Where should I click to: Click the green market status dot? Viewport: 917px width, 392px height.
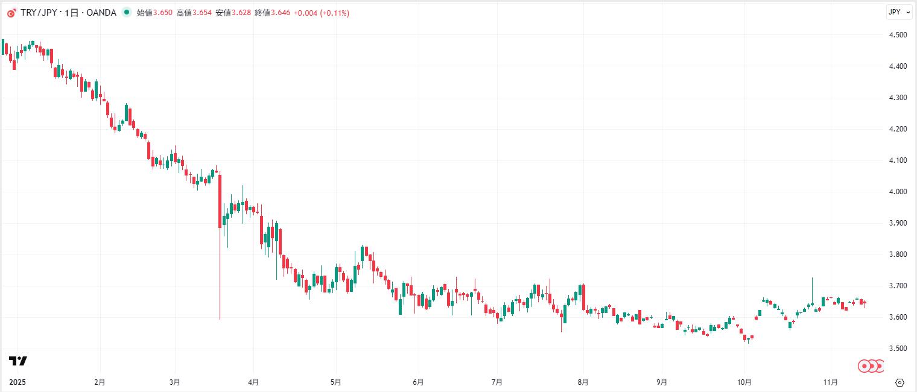click(x=126, y=13)
